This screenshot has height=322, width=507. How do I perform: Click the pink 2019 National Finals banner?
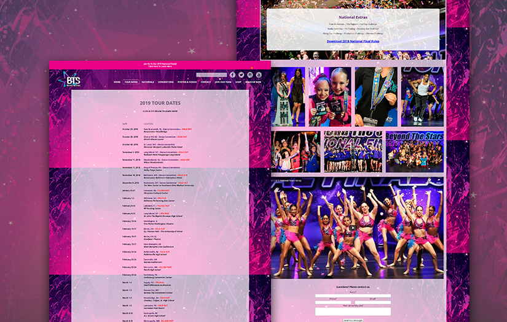pyautogui.click(x=160, y=65)
